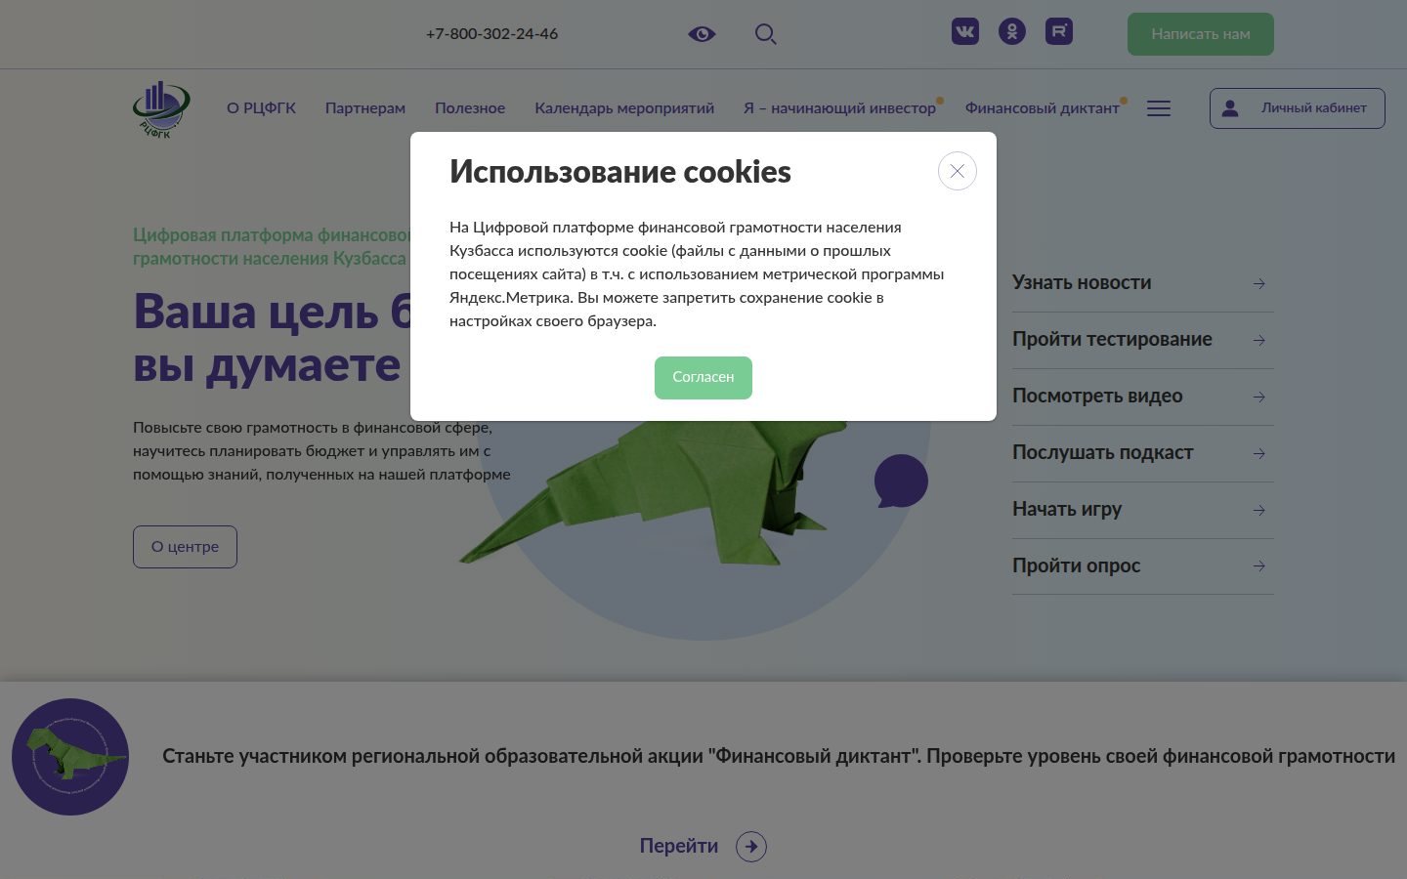Open the О РЦФГК menu
This screenshot has width=1407, height=879.
click(x=261, y=108)
